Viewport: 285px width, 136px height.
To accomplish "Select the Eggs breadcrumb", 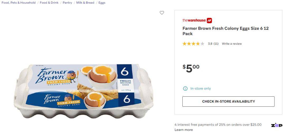I will pos(102,3).
